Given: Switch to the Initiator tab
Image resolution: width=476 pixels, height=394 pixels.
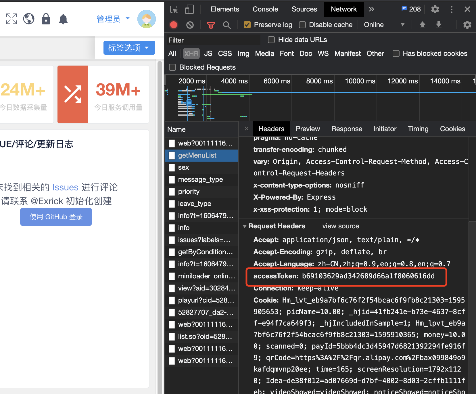Looking at the screenshot, I should click(385, 129).
